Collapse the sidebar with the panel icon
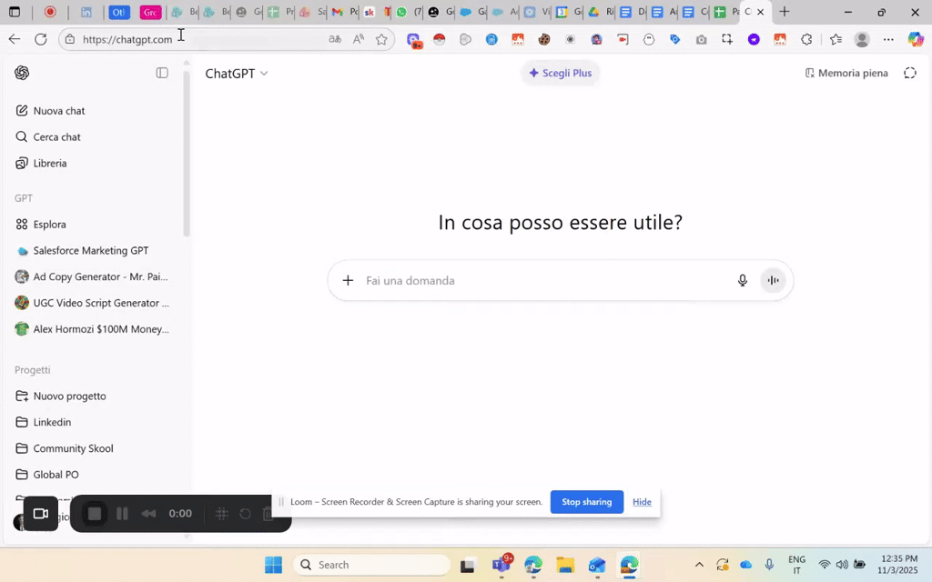This screenshot has width=932, height=582. (162, 73)
